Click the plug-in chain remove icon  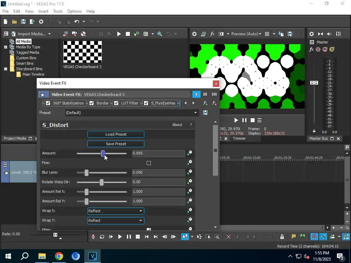tap(214, 103)
